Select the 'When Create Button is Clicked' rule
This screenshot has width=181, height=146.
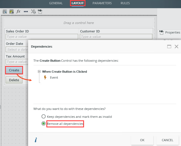pos(64,72)
